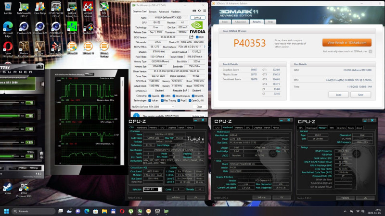The image size is (385, 216).
Task: Open MSI Afterburner desktop shortcut
Action: coord(104,10)
